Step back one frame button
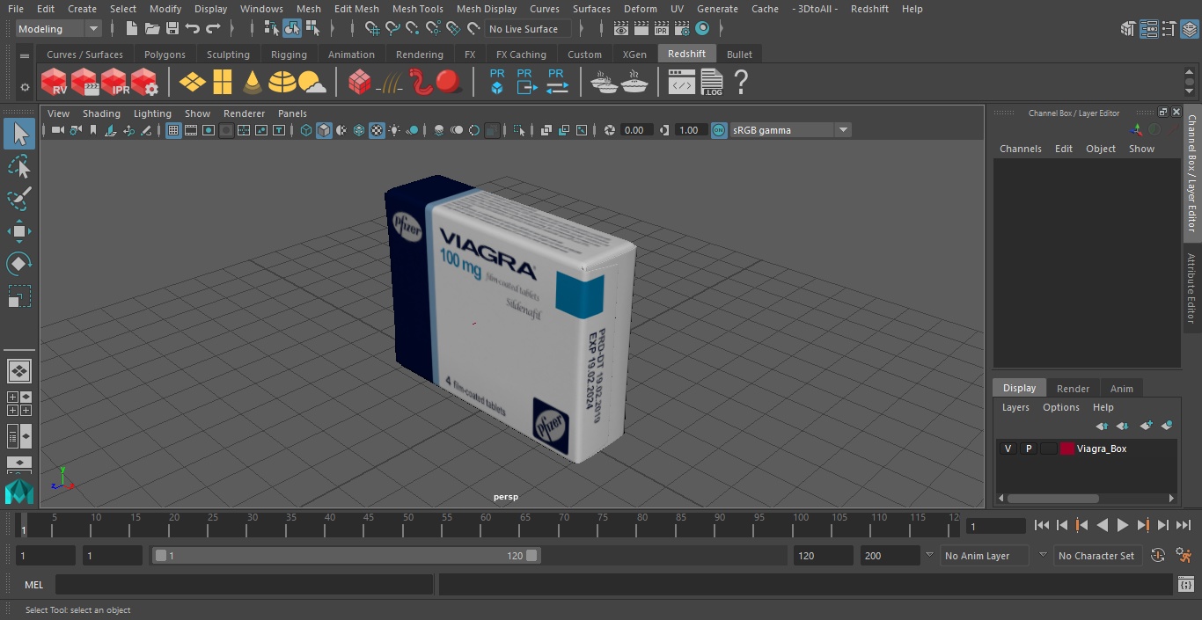The height and width of the screenshot is (620, 1202). (1062, 525)
